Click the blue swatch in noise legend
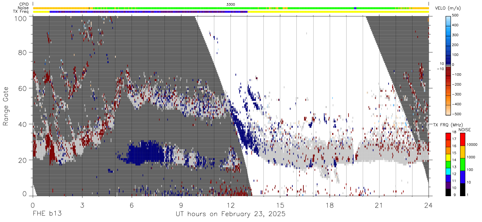This screenshot has width=482, height=222. [x=463, y=177]
